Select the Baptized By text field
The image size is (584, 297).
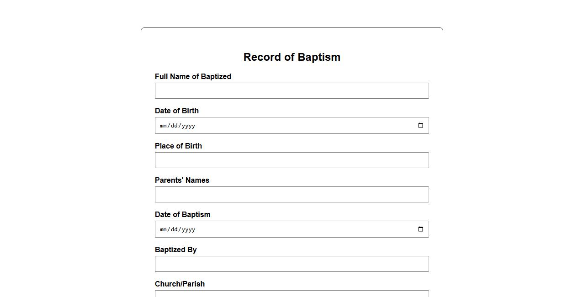pyautogui.click(x=292, y=264)
